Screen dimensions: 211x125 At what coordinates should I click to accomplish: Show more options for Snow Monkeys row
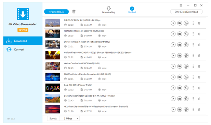(x=193, y=45)
